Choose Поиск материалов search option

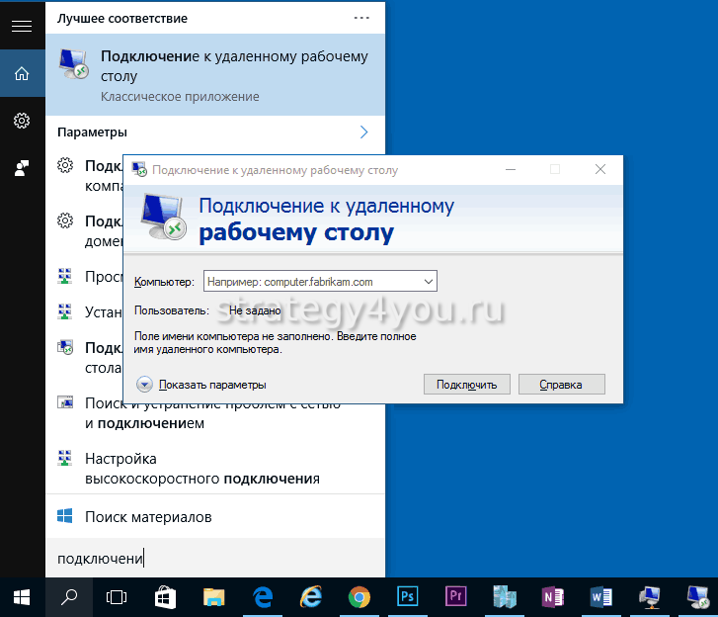click(x=148, y=516)
